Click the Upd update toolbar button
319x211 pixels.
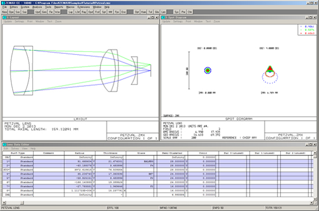point(38,12)
